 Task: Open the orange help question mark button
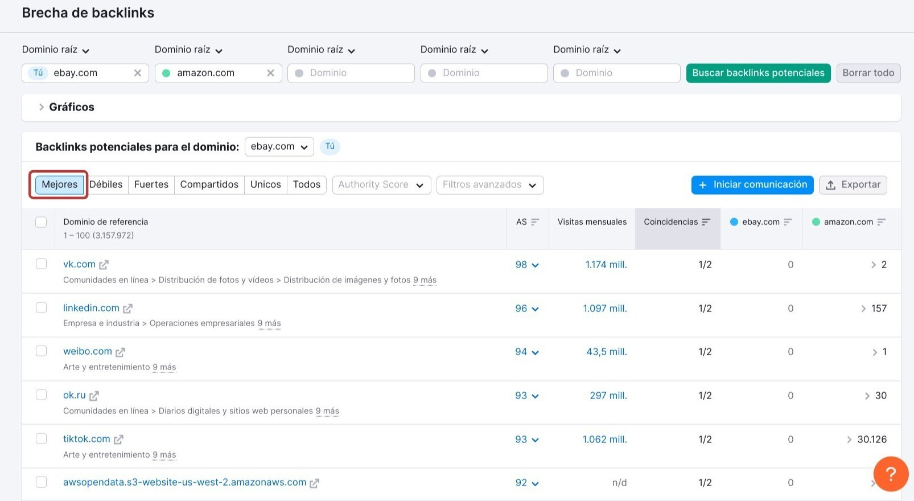tap(891, 474)
